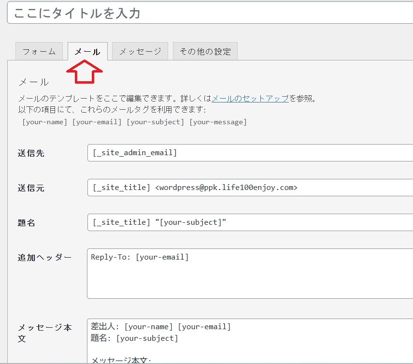Focus the 題名 input field
413x364 pixels.
(x=250, y=222)
